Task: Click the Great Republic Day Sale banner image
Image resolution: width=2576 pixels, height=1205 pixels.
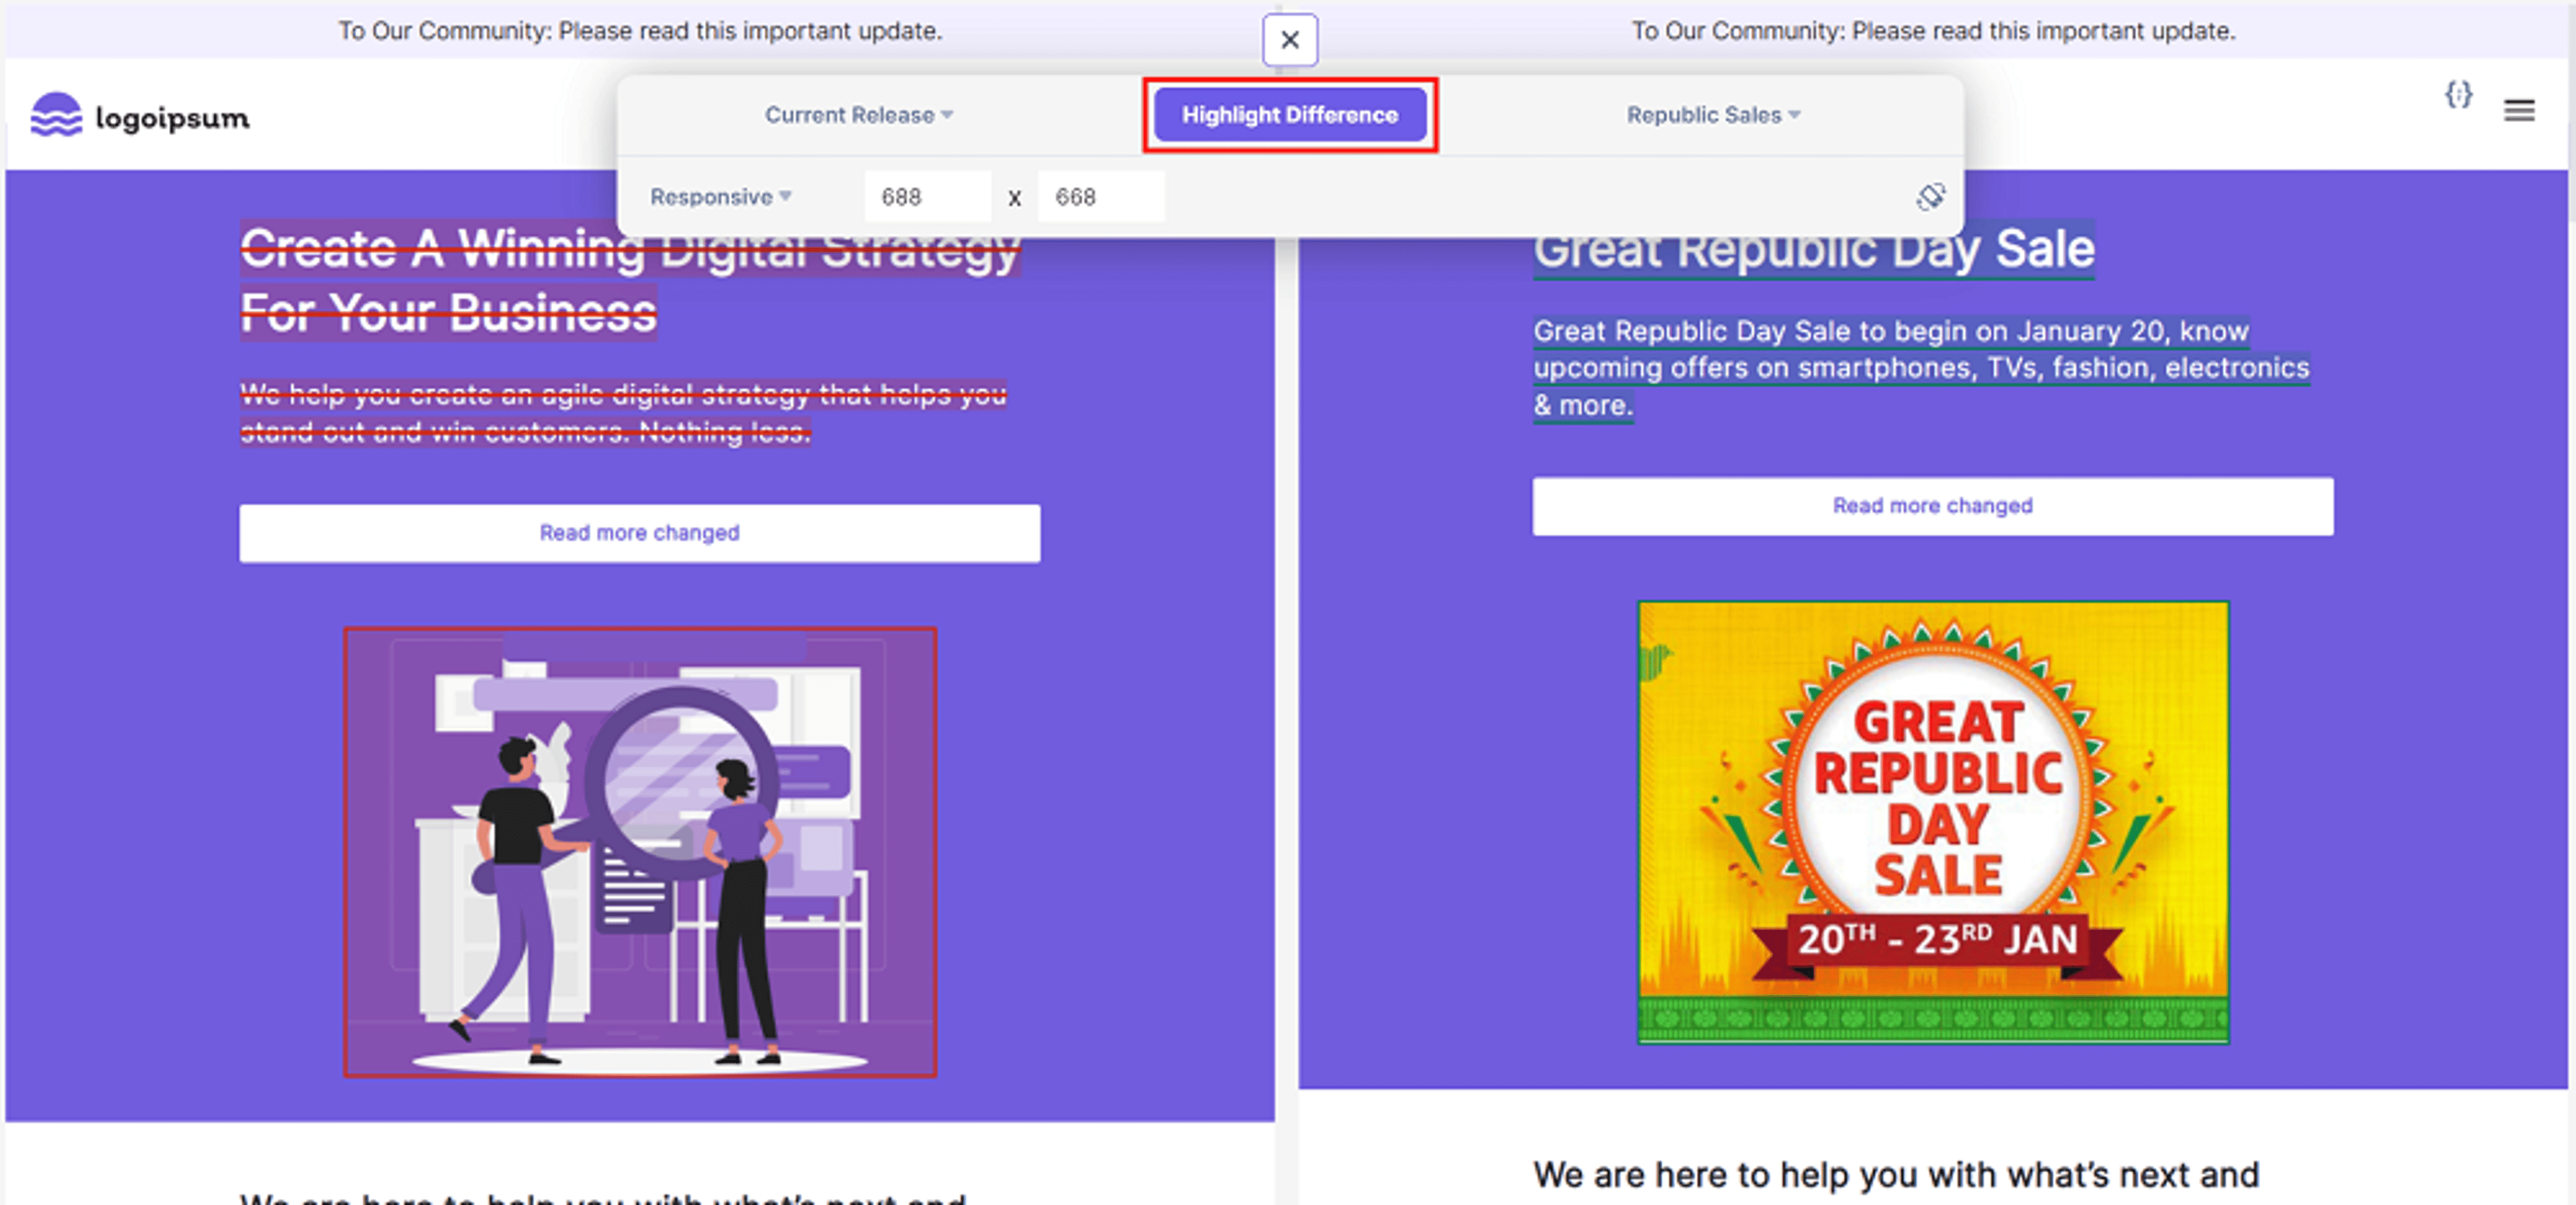Action: tap(1932, 822)
